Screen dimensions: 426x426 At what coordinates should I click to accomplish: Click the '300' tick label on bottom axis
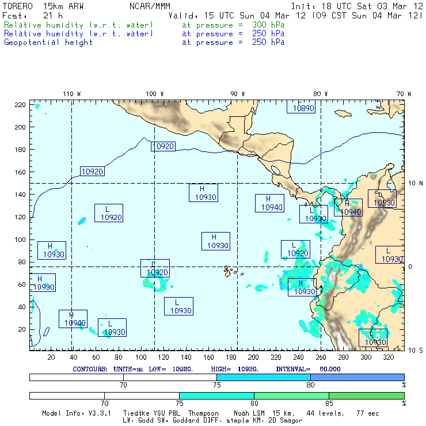pyautogui.click(x=366, y=357)
